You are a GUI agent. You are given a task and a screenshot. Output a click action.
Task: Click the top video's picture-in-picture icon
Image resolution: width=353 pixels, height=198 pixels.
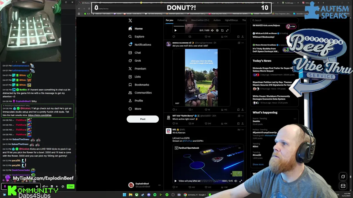222,30
